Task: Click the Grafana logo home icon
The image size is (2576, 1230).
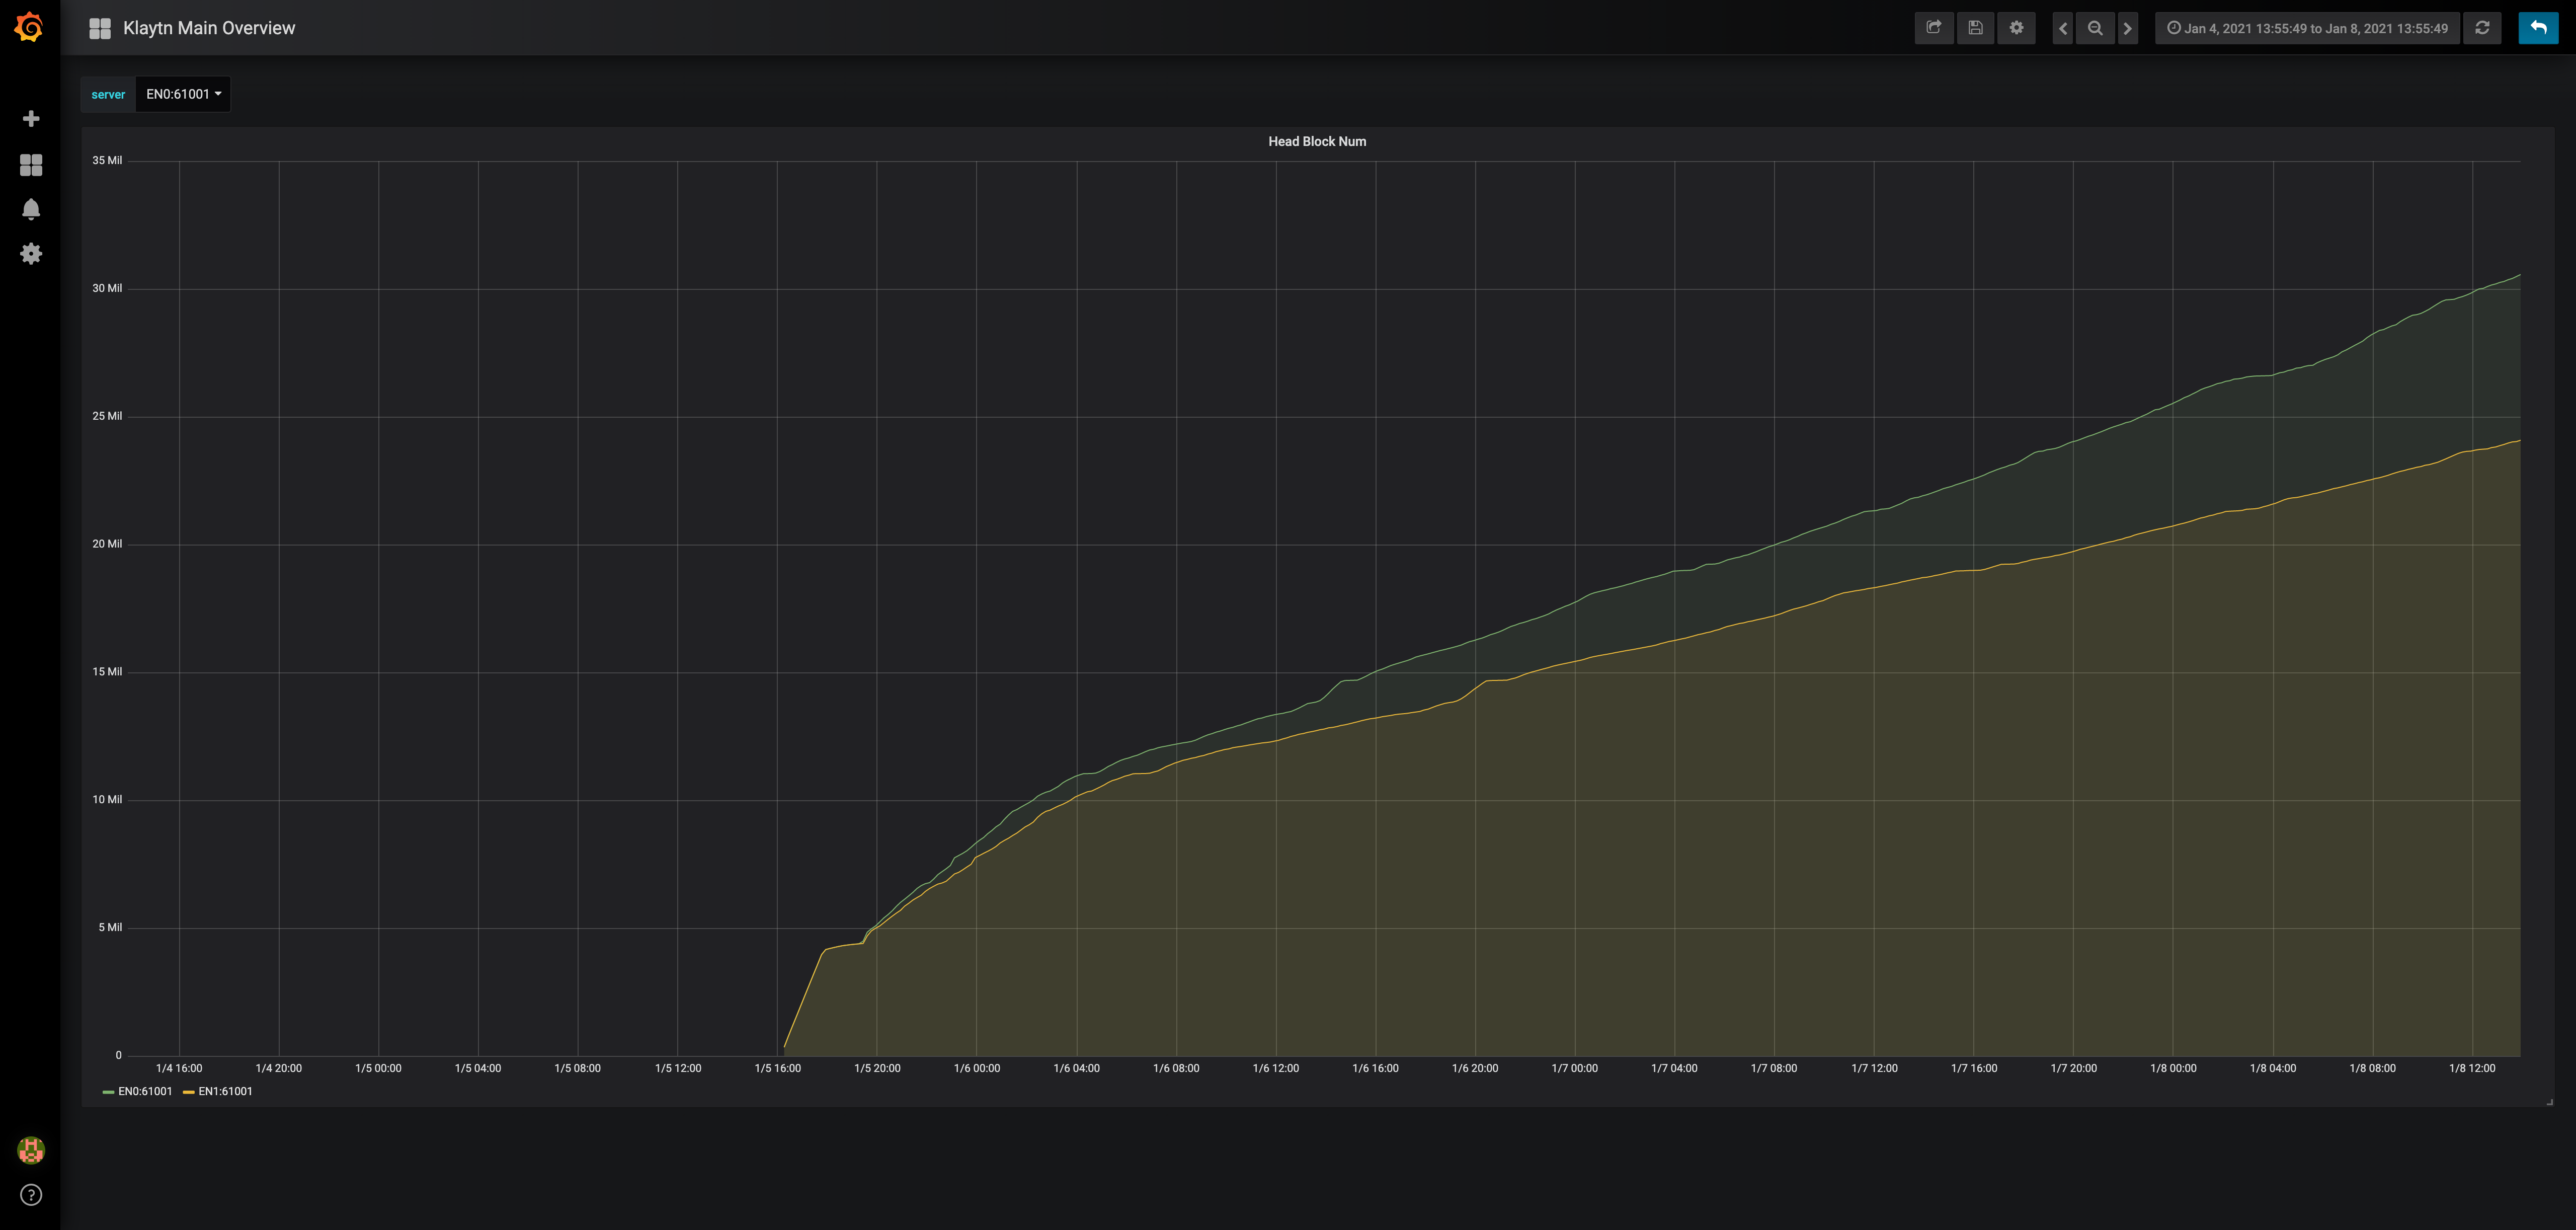Action: click(30, 27)
